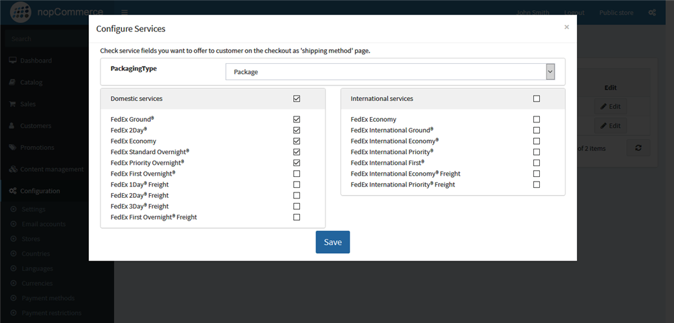
Task: Click the Stores bullet circle icon
Action: click(13, 239)
